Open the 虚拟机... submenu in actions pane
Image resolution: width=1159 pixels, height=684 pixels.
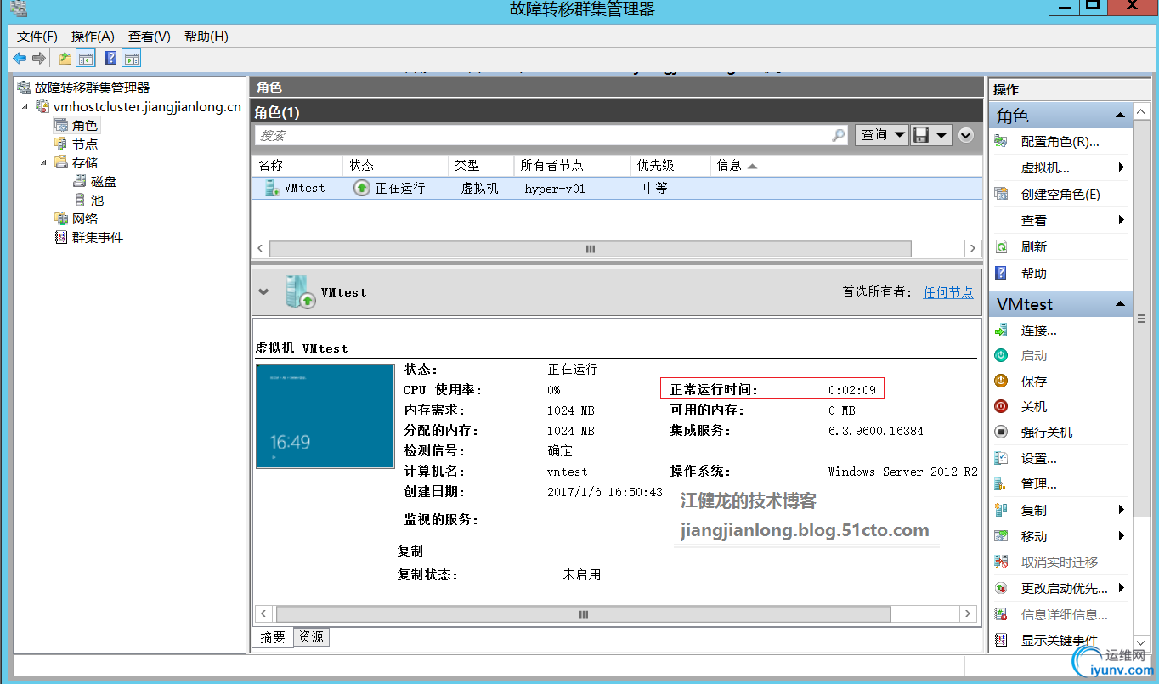coord(1045,168)
